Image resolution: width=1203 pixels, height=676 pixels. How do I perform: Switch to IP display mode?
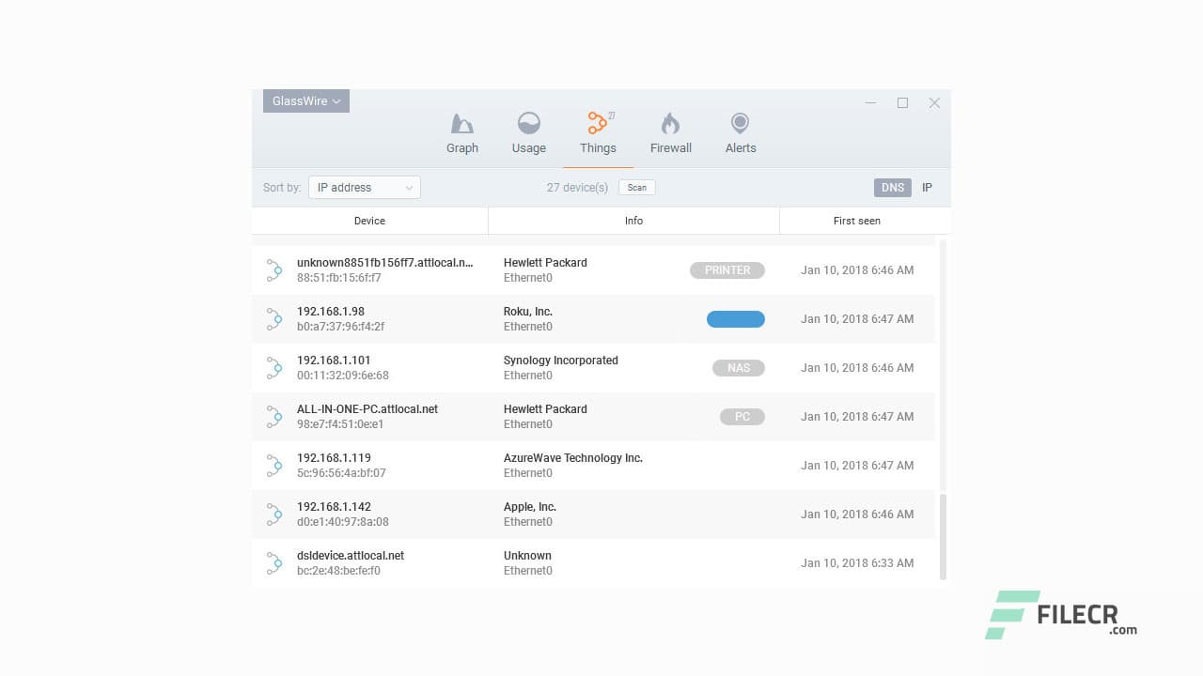click(x=927, y=187)
